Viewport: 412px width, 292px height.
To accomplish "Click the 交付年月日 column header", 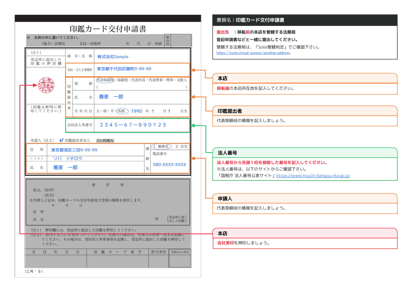I will [x=56, y=252].
